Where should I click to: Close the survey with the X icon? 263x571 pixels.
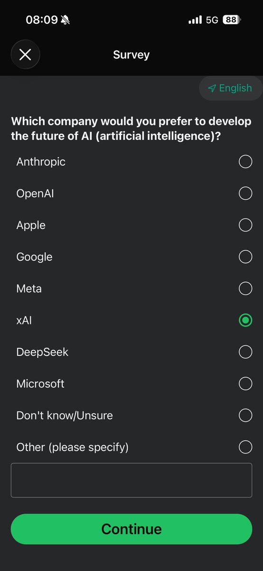point(25,55)
